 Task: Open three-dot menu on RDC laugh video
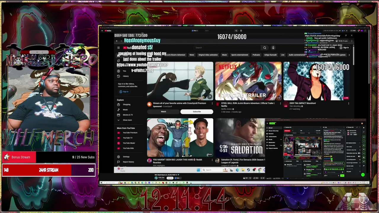[x=212, y=160]
